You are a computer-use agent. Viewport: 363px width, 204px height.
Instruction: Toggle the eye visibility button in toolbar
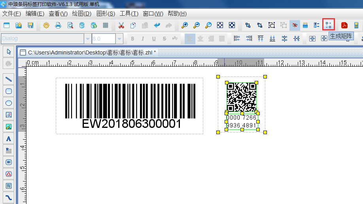pos(294,25)
